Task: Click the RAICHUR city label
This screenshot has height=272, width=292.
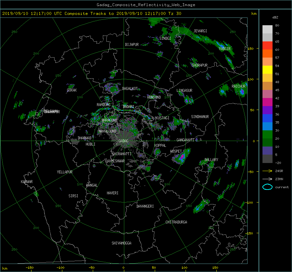Action: coord(238,86)
